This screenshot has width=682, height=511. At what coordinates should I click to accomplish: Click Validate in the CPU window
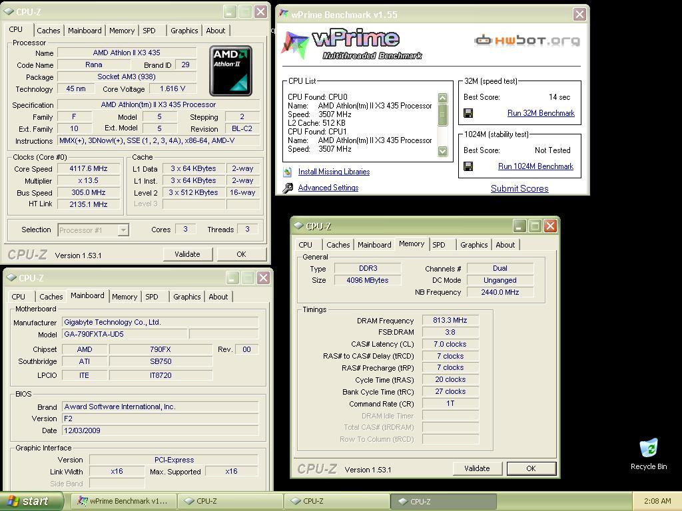click(x=187, y=254)
